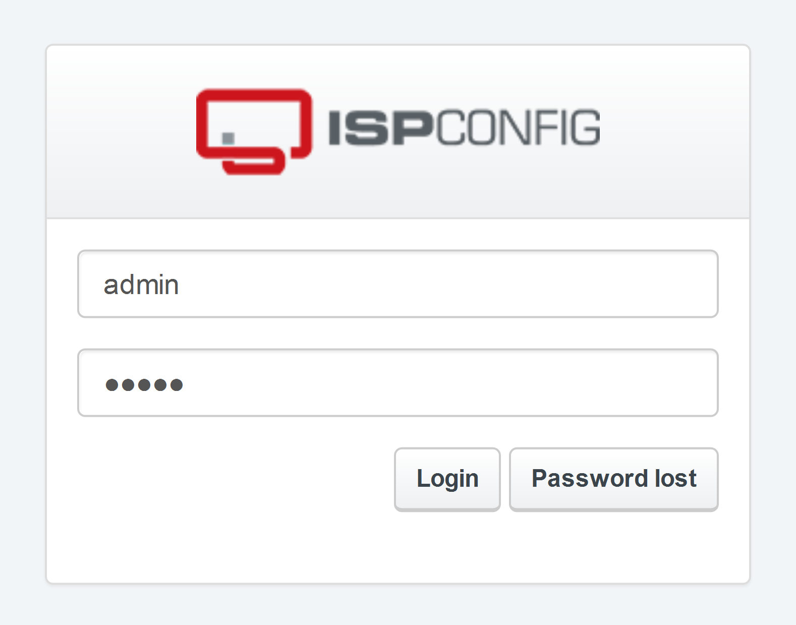Image resolution: width=796 pixels, height=625 pixels.
Task: Click the gray header banner beside the logo
Action: coord(121,132)
